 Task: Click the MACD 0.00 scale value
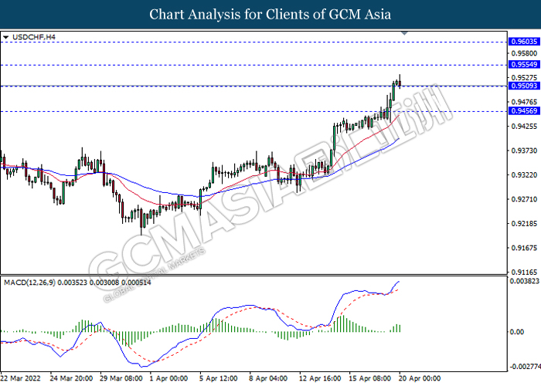point(516,332)
